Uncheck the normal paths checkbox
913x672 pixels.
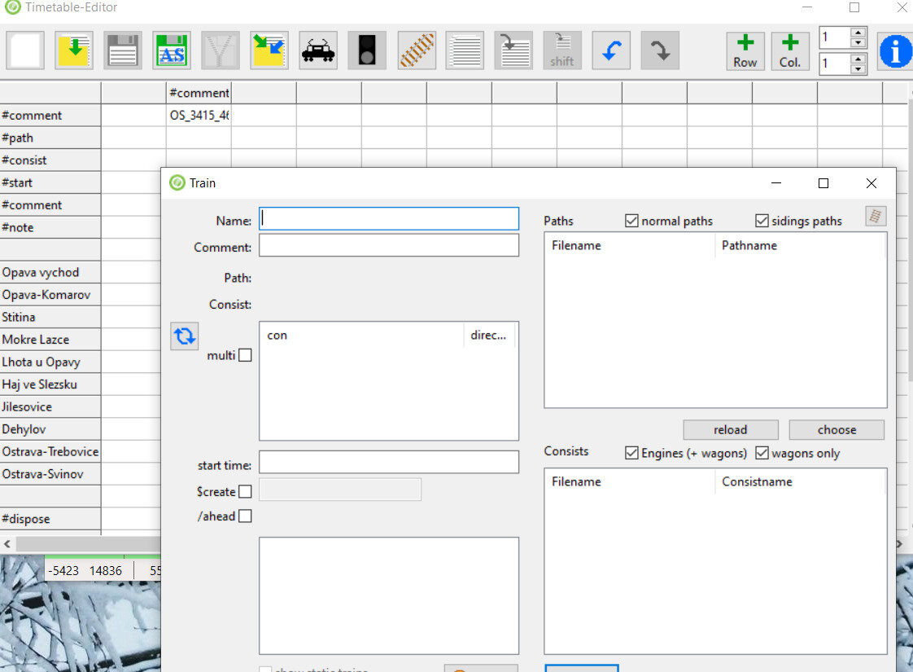pyautogui.click(x=631, y=221)
